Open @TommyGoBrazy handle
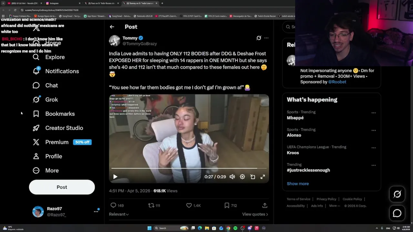Screen dimensions: 413x232 point(140,44)
